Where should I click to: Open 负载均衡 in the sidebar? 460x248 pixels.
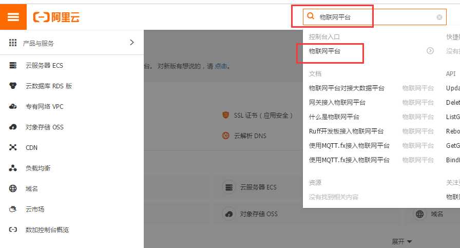point(38,168)
